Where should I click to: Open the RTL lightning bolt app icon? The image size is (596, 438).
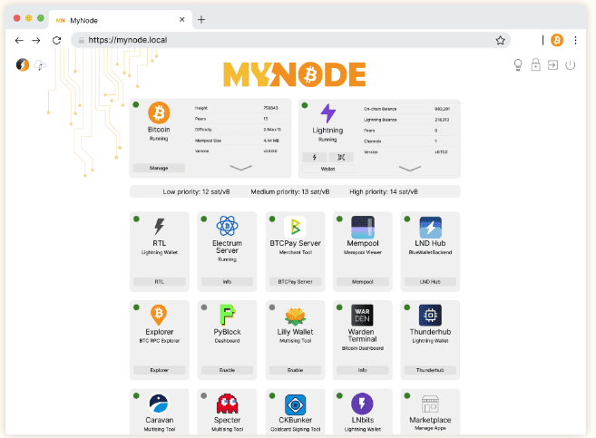(160, 227)
